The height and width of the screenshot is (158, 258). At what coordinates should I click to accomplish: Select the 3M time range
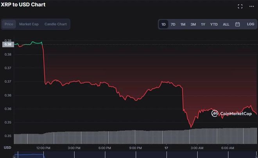click(193, 24)
